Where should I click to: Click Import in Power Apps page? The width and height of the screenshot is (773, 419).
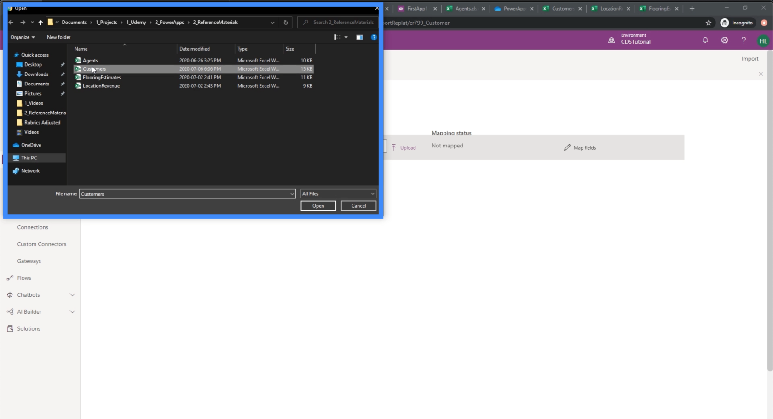[750, 59]
